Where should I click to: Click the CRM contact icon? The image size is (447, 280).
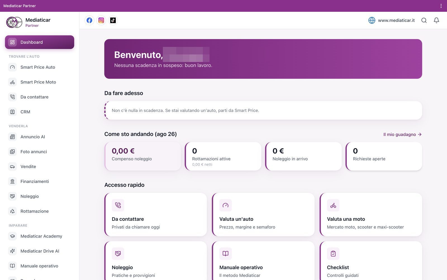[x=12, y=112]
